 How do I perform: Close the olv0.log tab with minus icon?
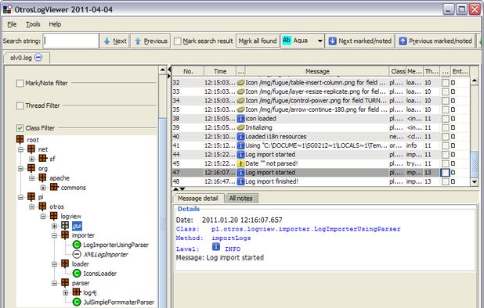[x=38, y=57]
